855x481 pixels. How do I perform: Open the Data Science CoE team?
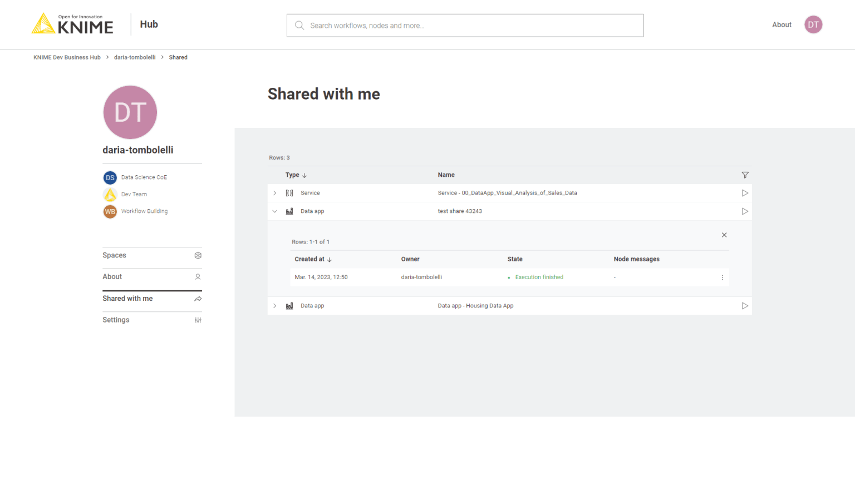pyautogui.click(x=144, y=177)
